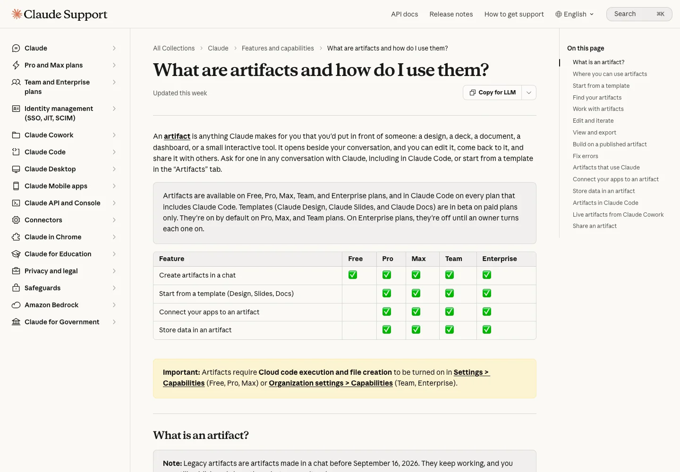
Task: Click the Privacy and legal briefcase icon
Action: pos(16,271)
